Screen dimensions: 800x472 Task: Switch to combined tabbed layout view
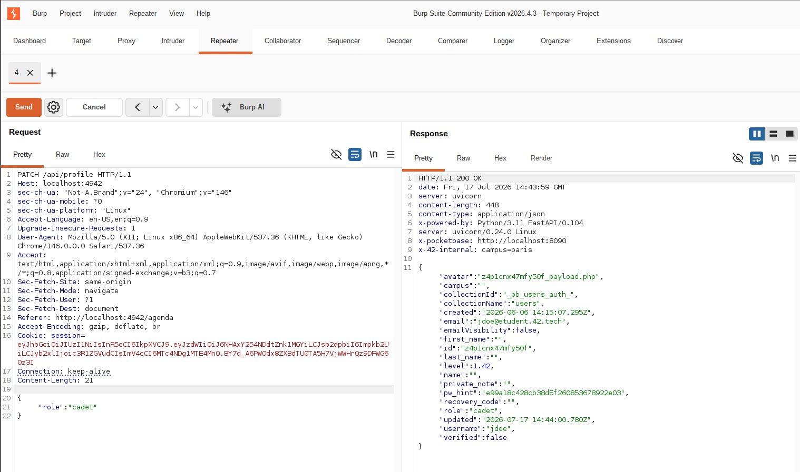pos(789,134)
